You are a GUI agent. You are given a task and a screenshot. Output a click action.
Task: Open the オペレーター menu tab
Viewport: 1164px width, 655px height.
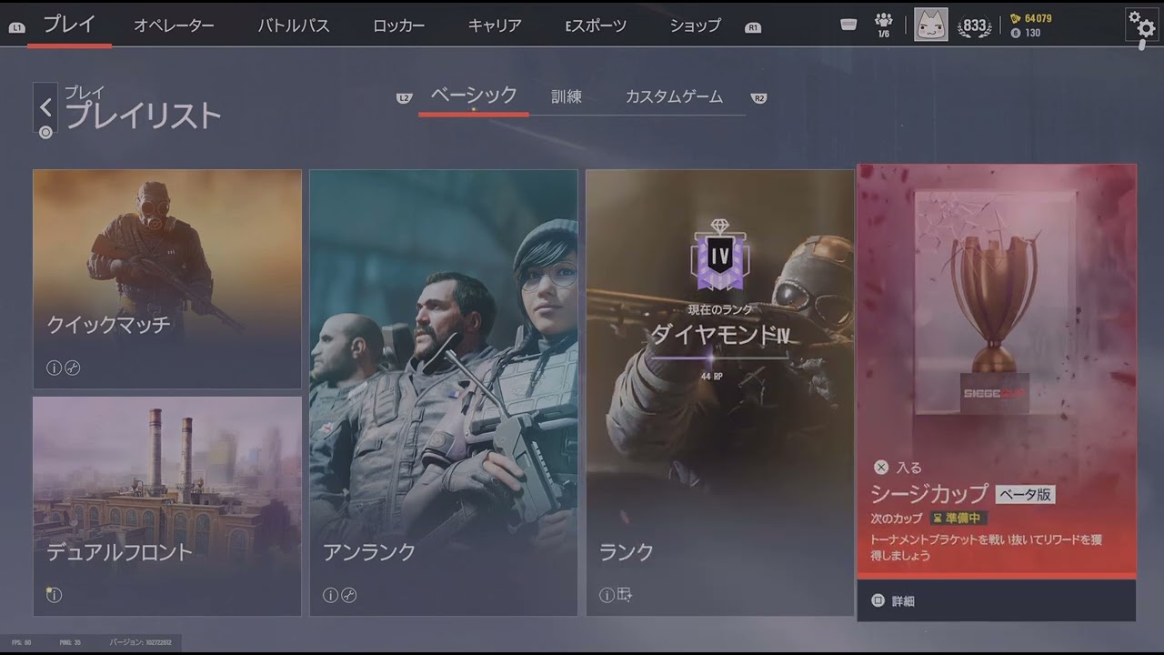pyautogui.click(x=174, y=25)
